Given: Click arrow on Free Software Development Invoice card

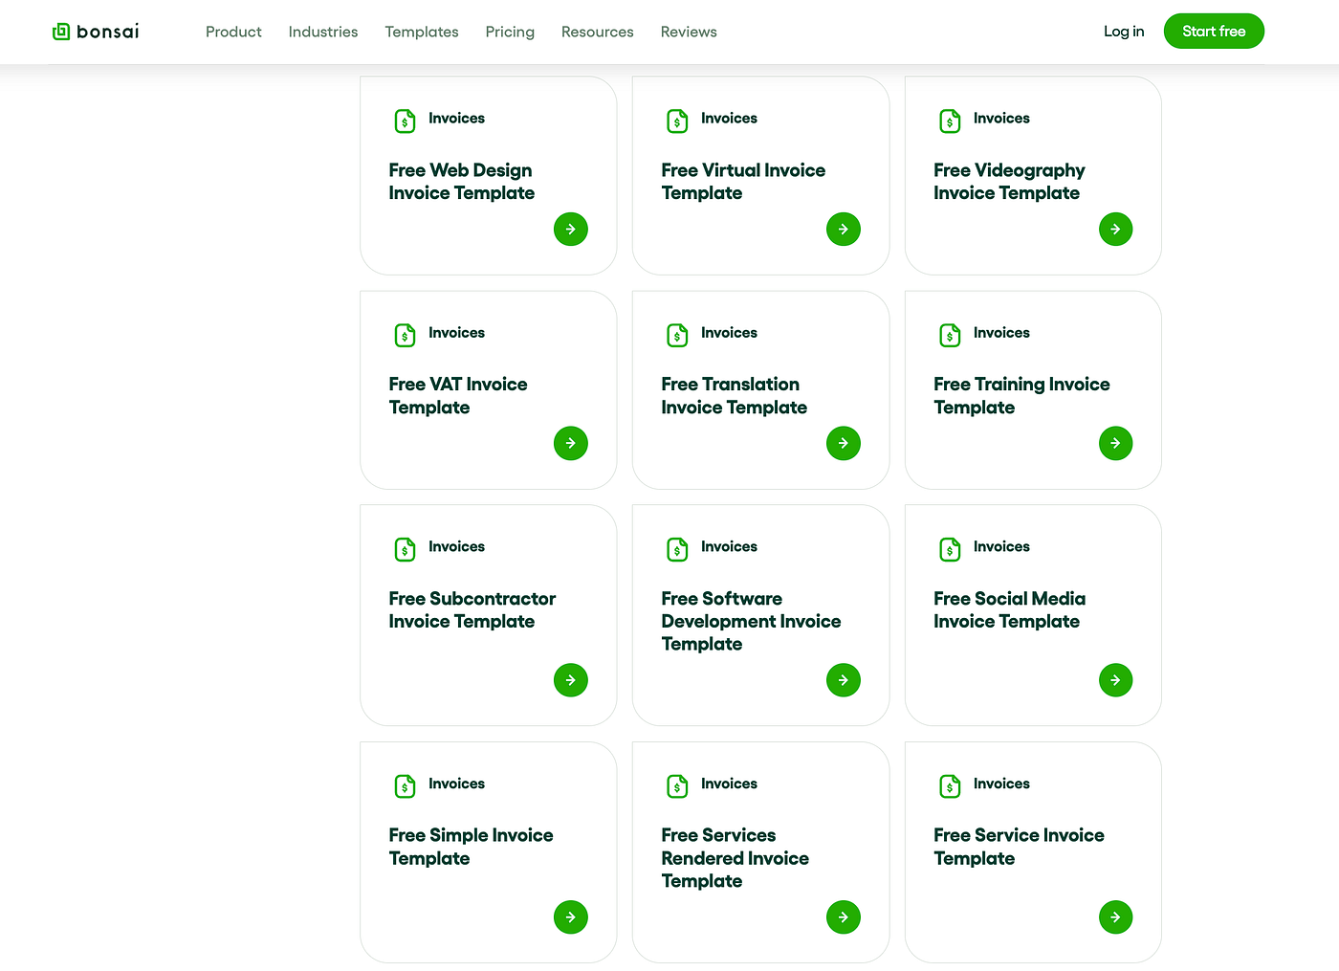Looking at the screenshot, I should pyautogui.click(x=844, y=680).
